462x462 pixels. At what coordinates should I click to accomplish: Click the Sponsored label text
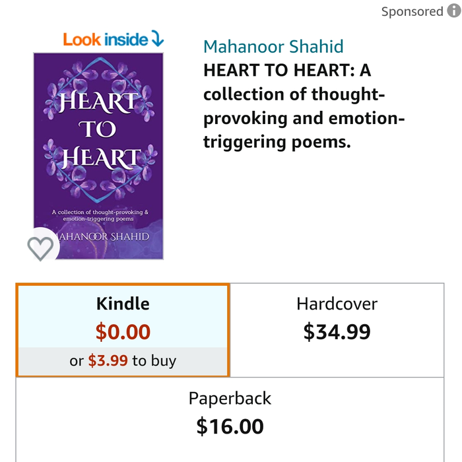412,11
